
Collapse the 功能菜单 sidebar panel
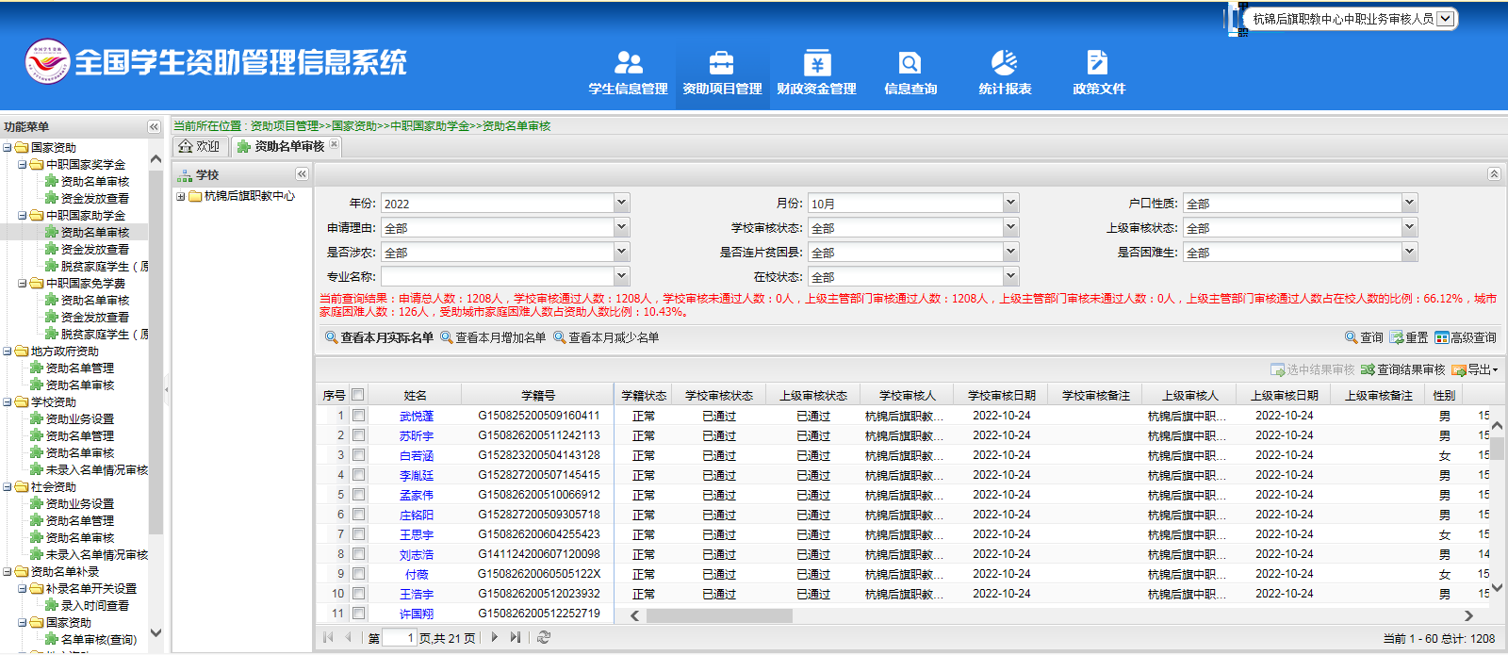[x=154, y=126]
